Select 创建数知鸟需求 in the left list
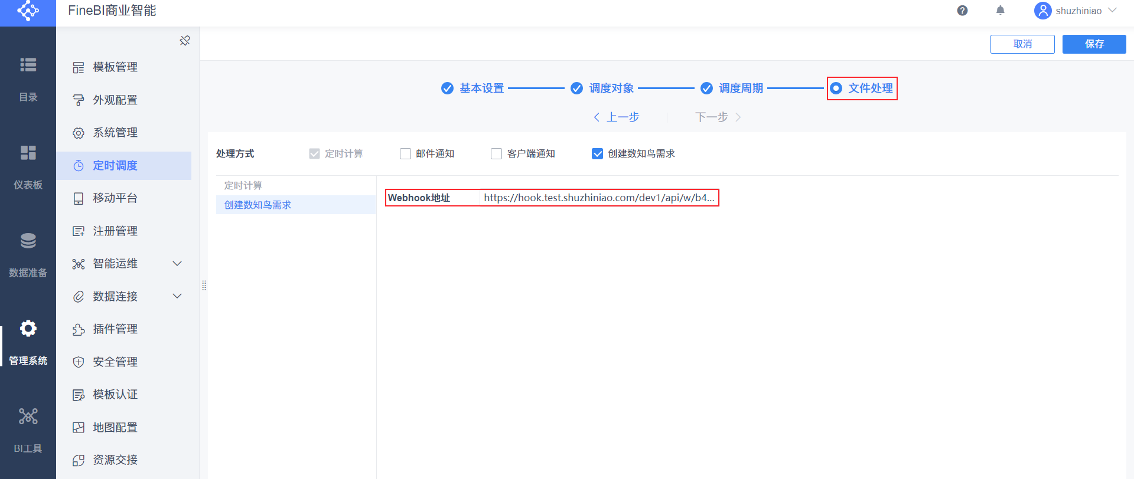Screen dimensions: 1134x479 [296, 205]
